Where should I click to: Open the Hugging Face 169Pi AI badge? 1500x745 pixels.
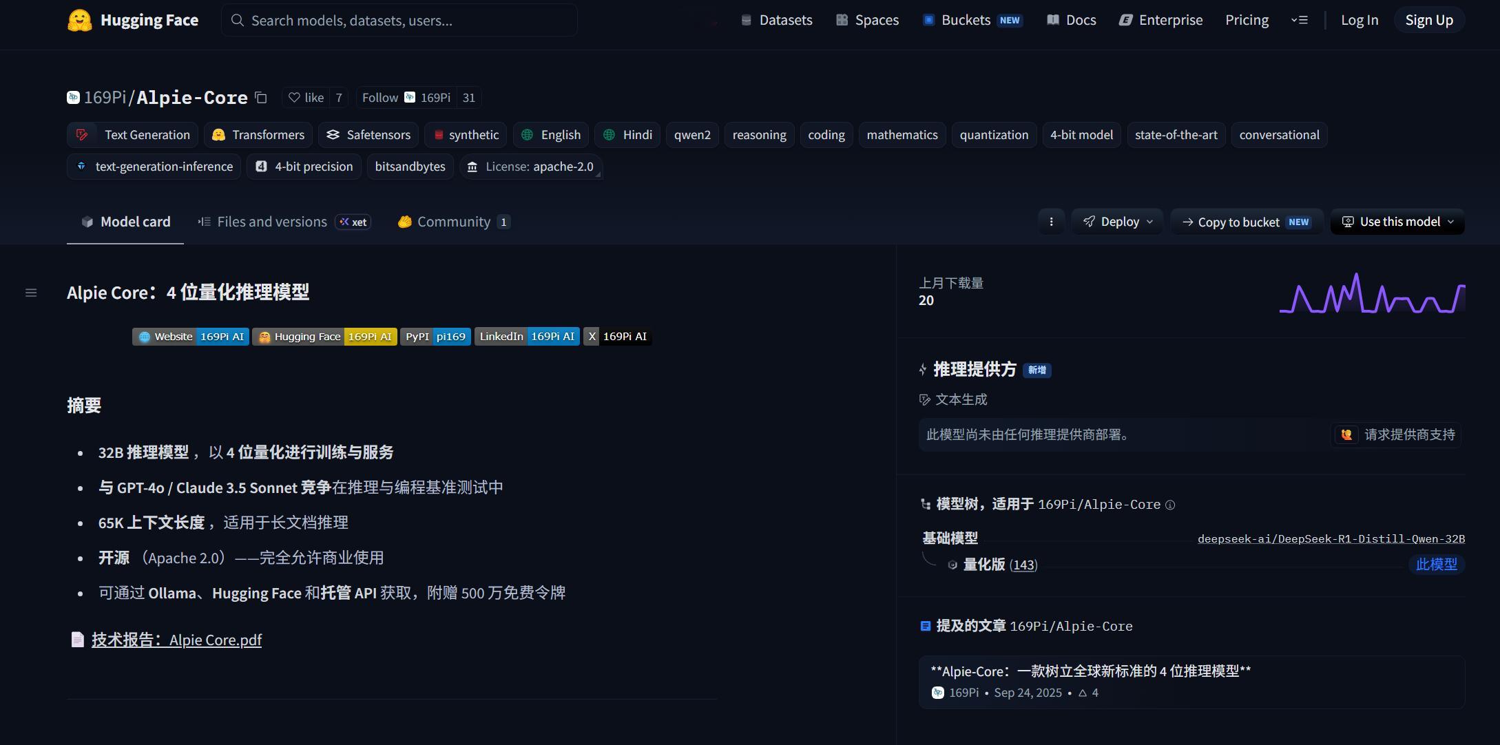point(324,337)
